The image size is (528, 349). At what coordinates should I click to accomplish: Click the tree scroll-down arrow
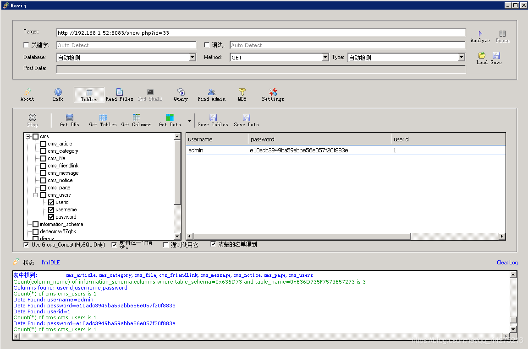[x=177, y=236]
